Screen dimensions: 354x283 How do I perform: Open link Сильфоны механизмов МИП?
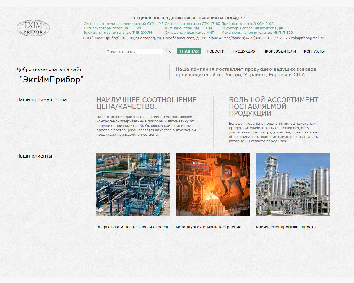tap(189, 33)
